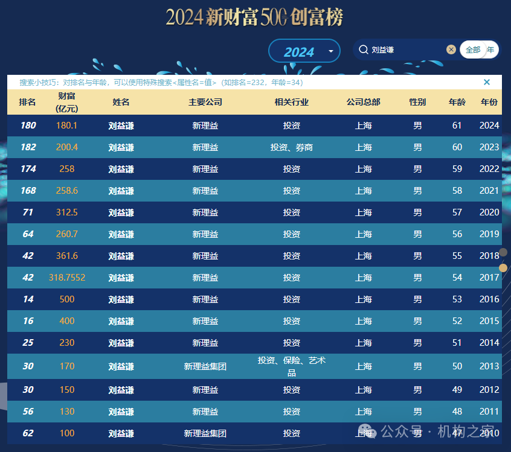
Task: Click the 性别 column header
Action: pyautogui.click(x=417, y=102)
